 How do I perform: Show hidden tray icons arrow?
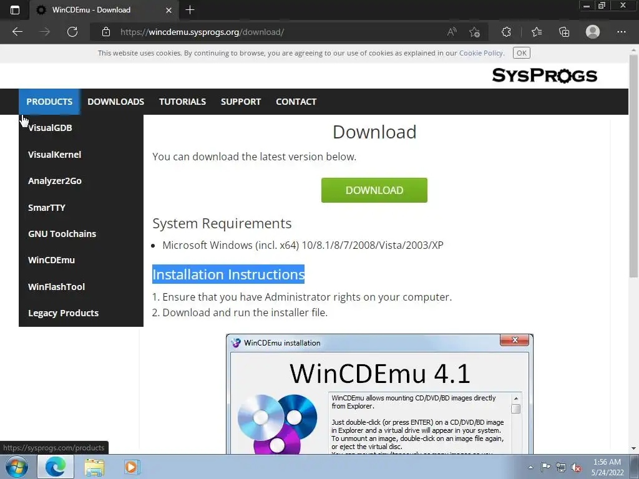(x=530, y=467)
